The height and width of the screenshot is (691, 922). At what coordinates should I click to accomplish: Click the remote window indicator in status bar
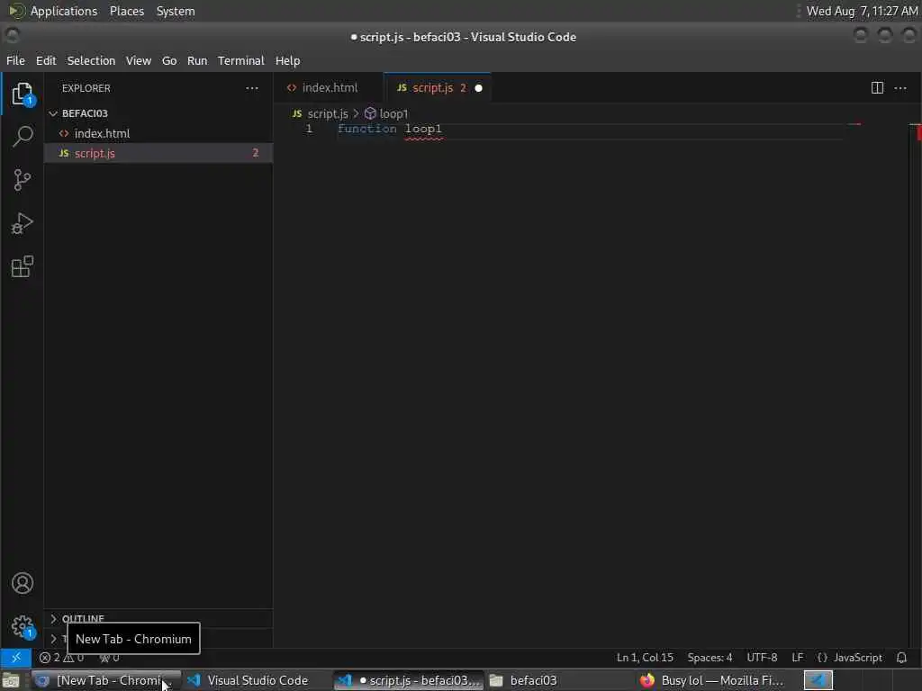pos(16,658)
